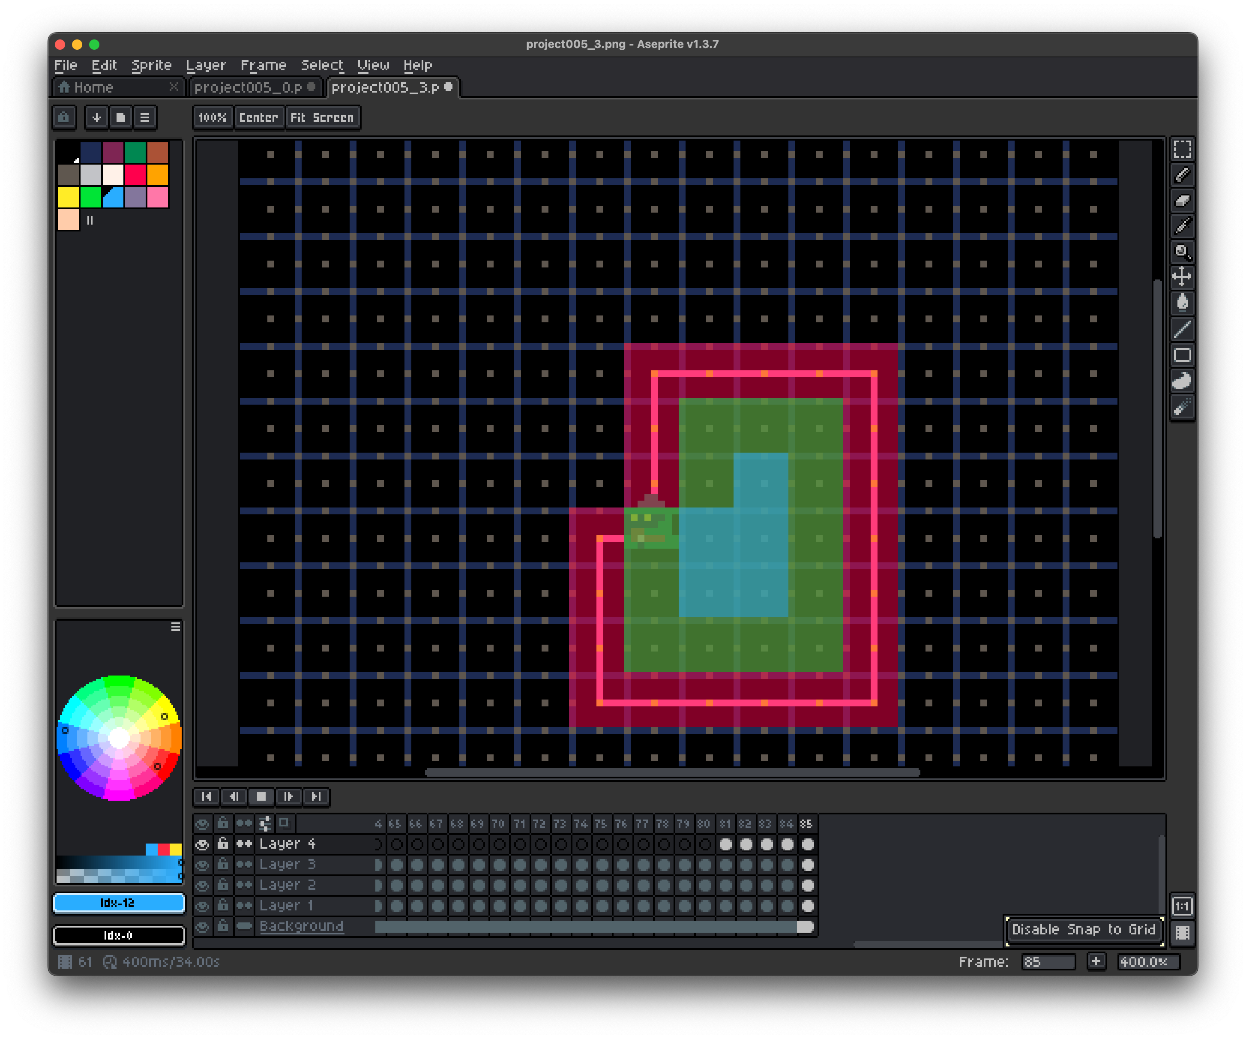This screenshot has height=1039, width=1246.
Task: Open the color wheel options menu
Action: point(176,627)
